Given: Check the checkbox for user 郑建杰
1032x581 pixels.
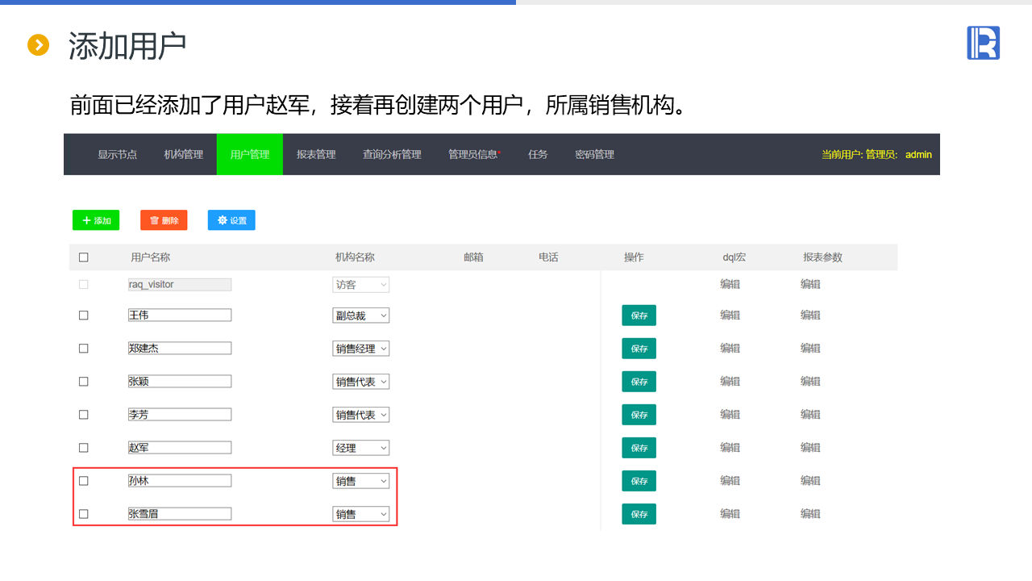Looking at the screenshot, I should 84,349.
